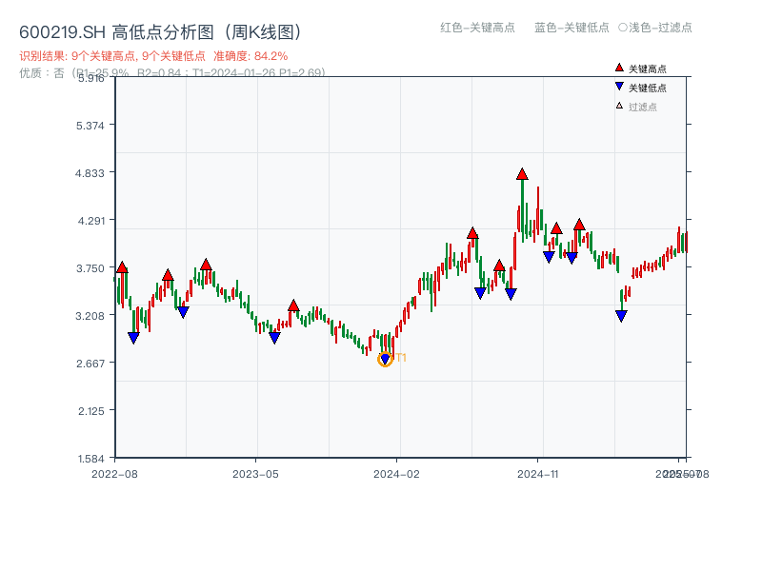Click the orange-circled T1 low marker
The image size is (762, 571).
(x=385, y=360)
